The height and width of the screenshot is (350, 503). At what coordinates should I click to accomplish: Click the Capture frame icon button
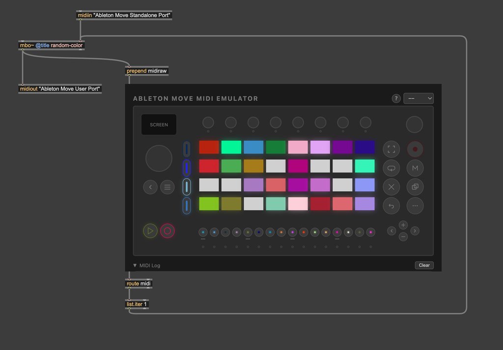[x=391, y=149]
